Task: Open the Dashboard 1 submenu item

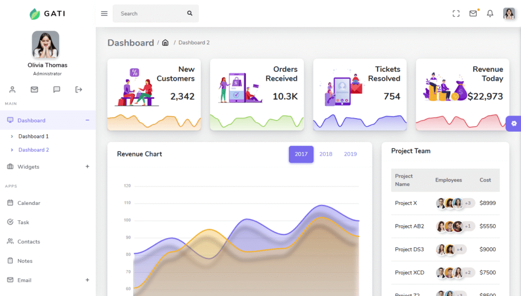Action: (34, 136)
